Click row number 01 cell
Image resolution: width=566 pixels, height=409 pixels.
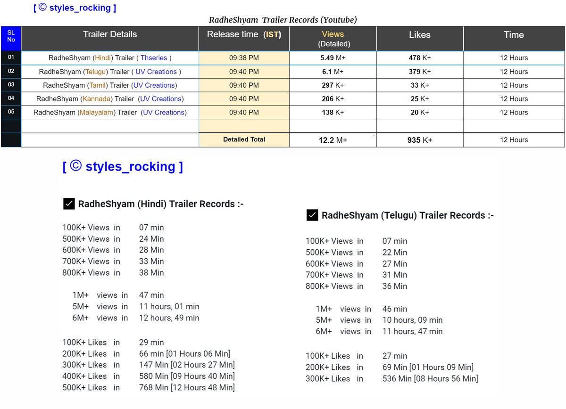coord(11,58)
